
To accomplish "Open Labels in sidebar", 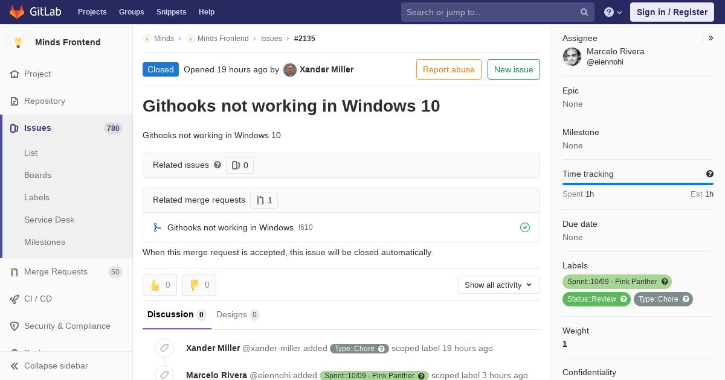I will 37,197.
